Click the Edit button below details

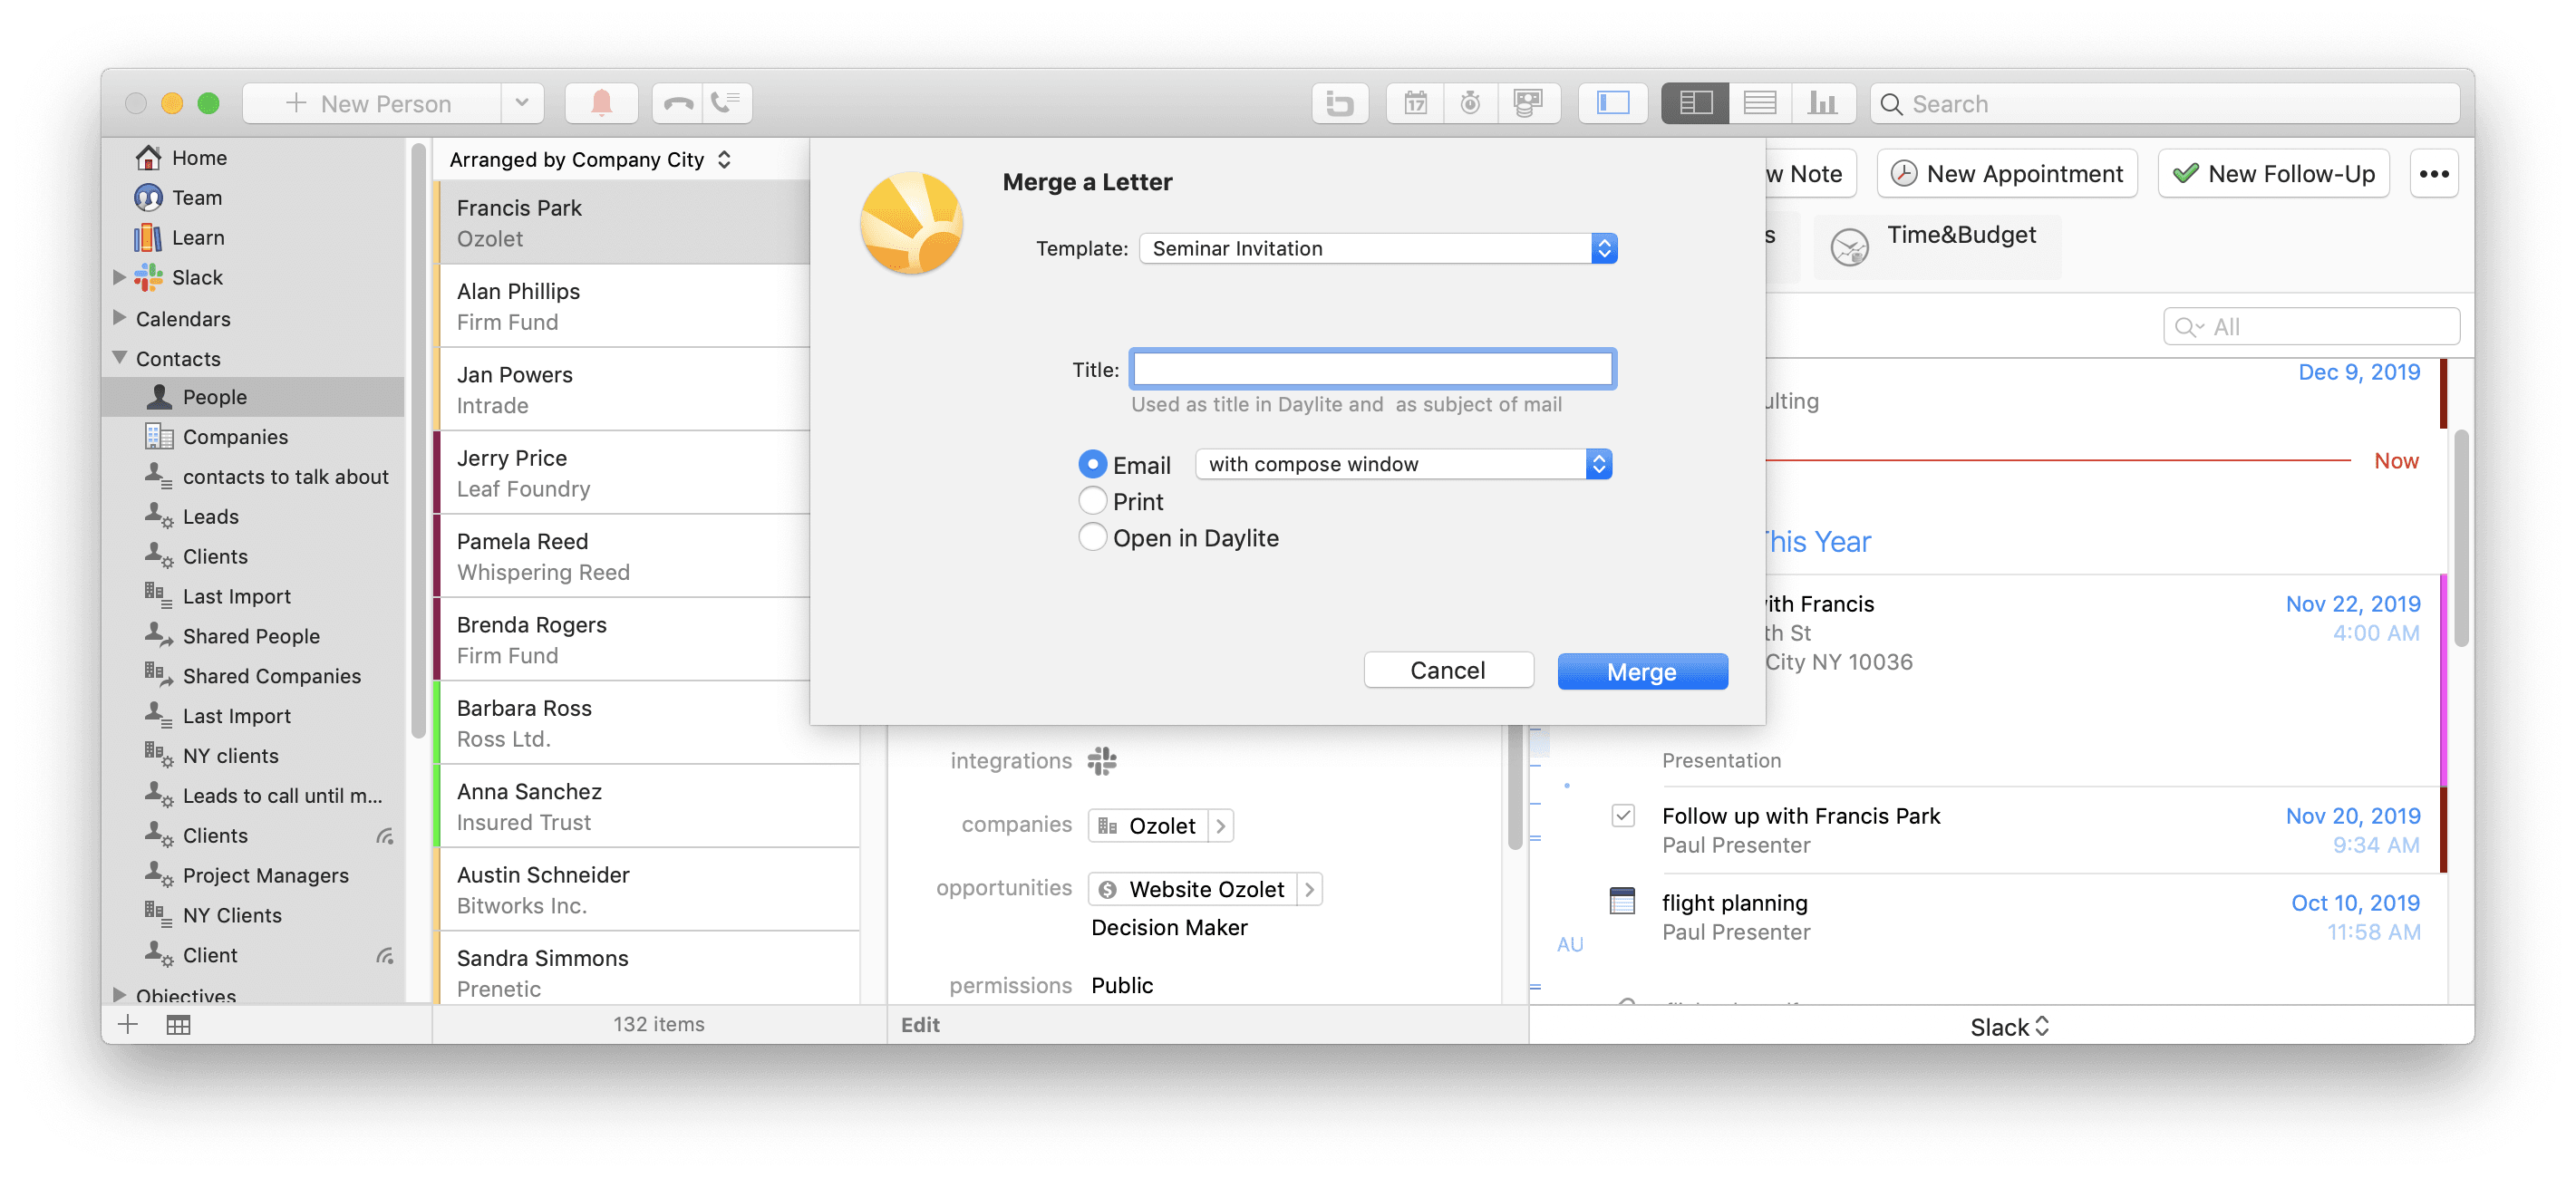tap(919, 1024)
